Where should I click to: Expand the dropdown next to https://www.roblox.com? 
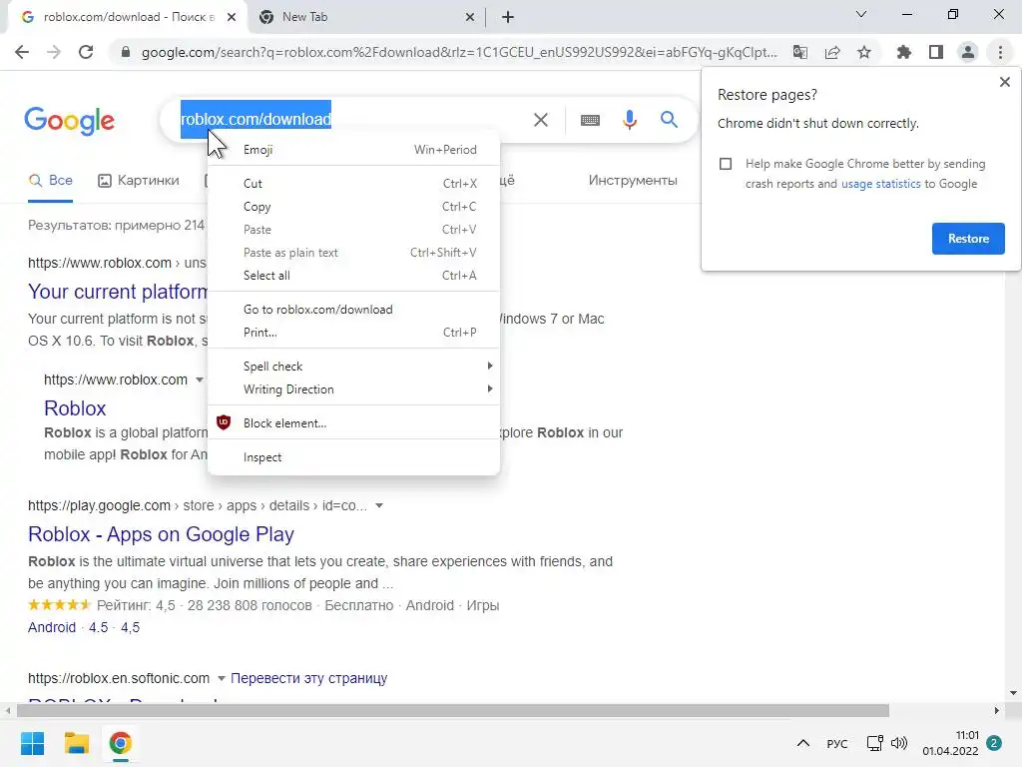pos(200,380)
